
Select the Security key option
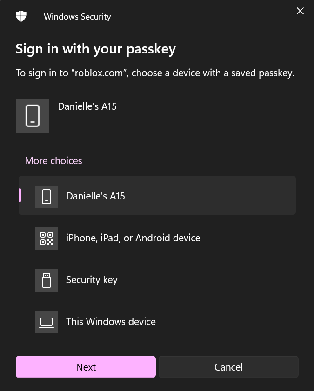coord(92,280)
